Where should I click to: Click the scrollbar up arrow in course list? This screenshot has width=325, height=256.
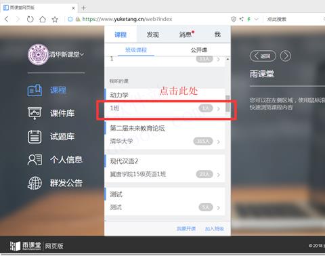point(227,59)
